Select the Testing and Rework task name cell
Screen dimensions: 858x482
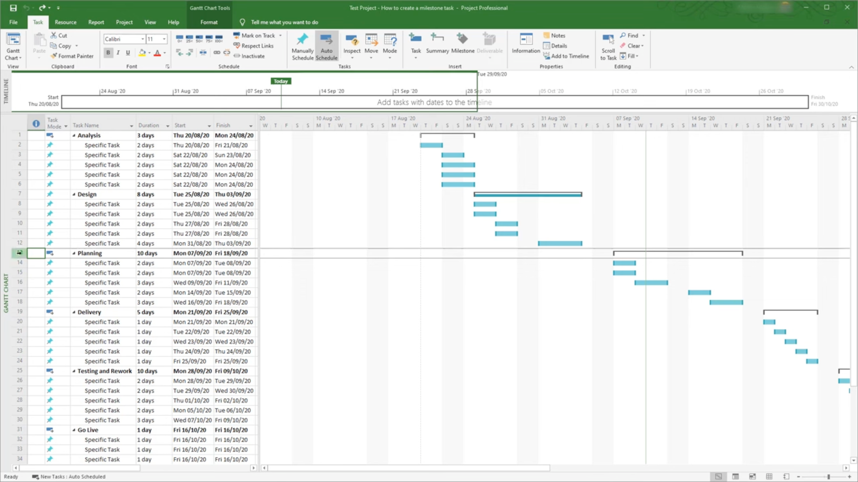[105, 371]
